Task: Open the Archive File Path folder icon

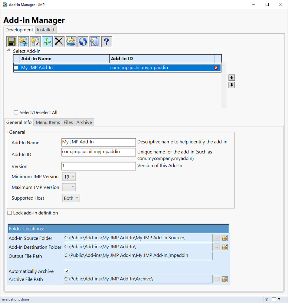Action: pyautogui.click(x=224, y=279)
